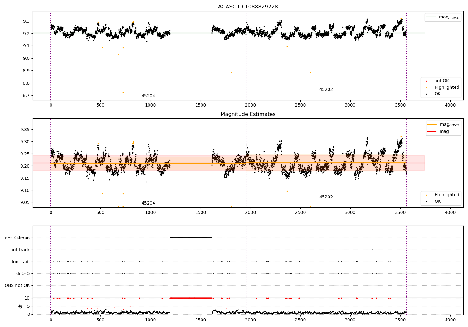Click the 9.1 y-axis tick label
The image size is (468, 327).
click(26, 46)
